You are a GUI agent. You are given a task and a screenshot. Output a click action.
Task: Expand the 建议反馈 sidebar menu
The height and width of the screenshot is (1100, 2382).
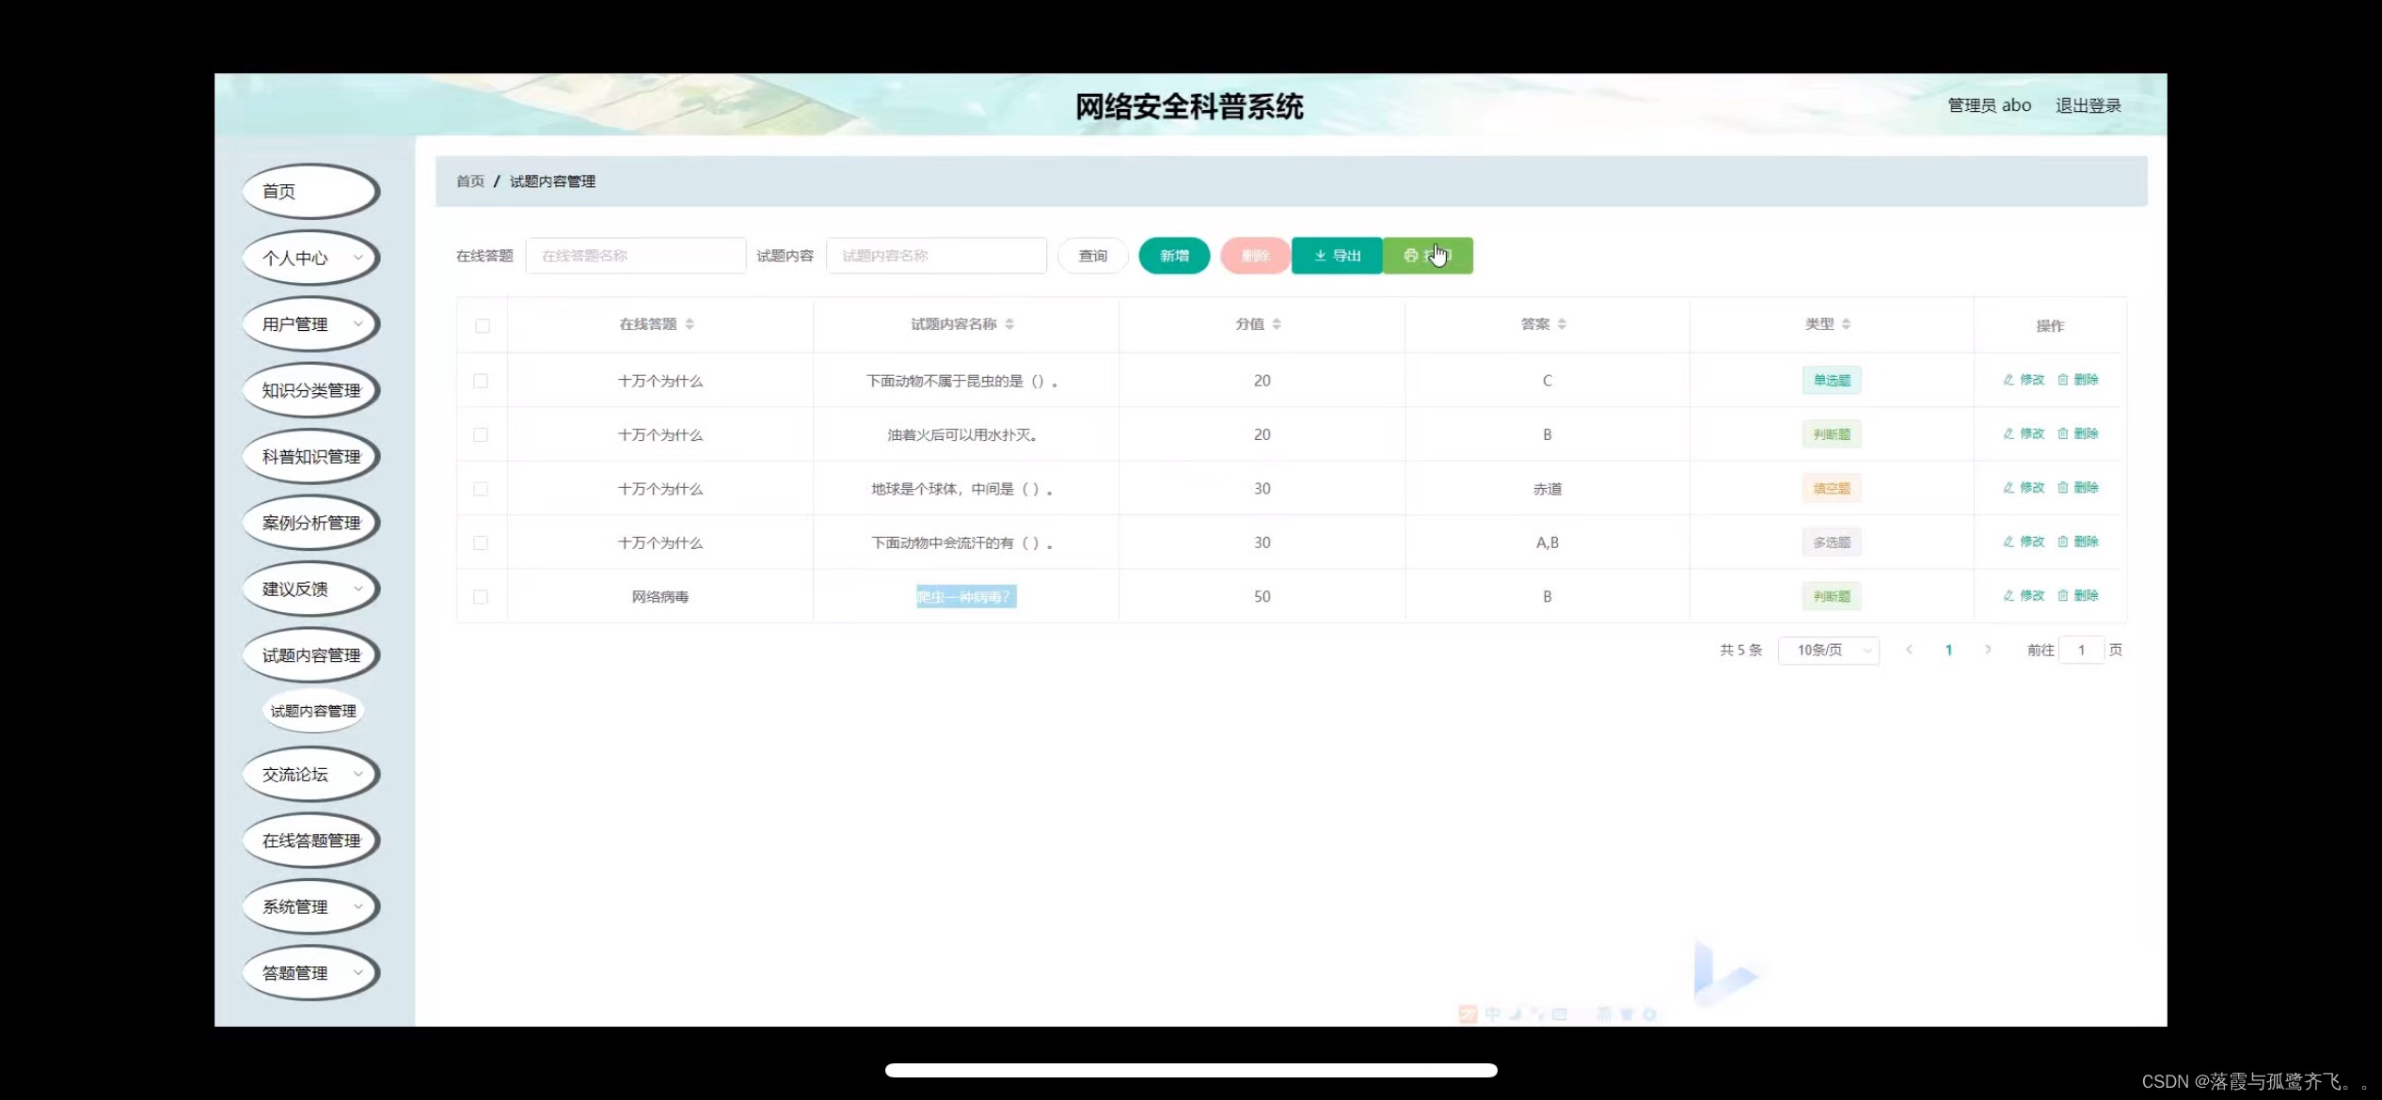pos(310,589)
